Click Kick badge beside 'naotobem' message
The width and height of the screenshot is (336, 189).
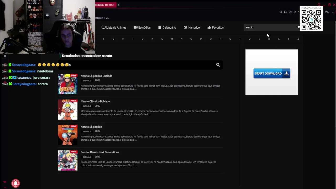coord(10,71)
